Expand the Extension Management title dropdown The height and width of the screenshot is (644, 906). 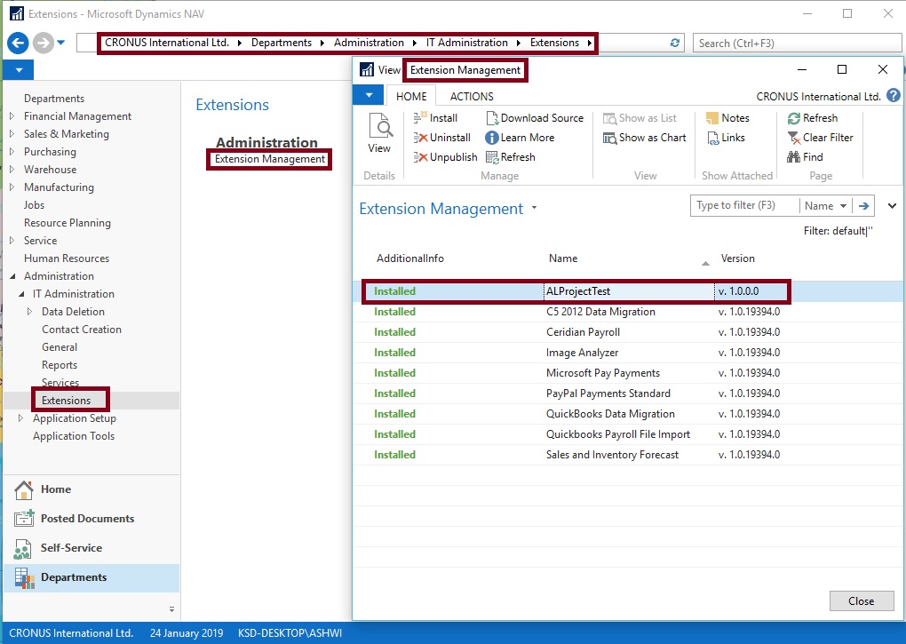click(534, 209)
